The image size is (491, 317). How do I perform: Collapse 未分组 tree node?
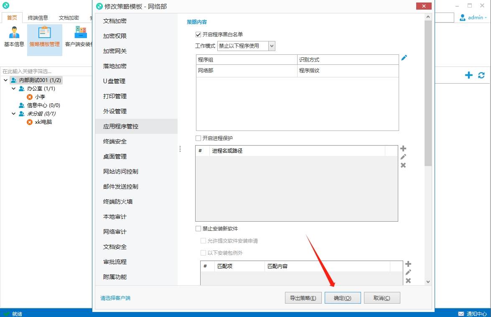[13, 114]
